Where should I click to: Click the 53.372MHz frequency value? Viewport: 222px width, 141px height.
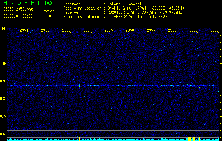pos(172,12)
